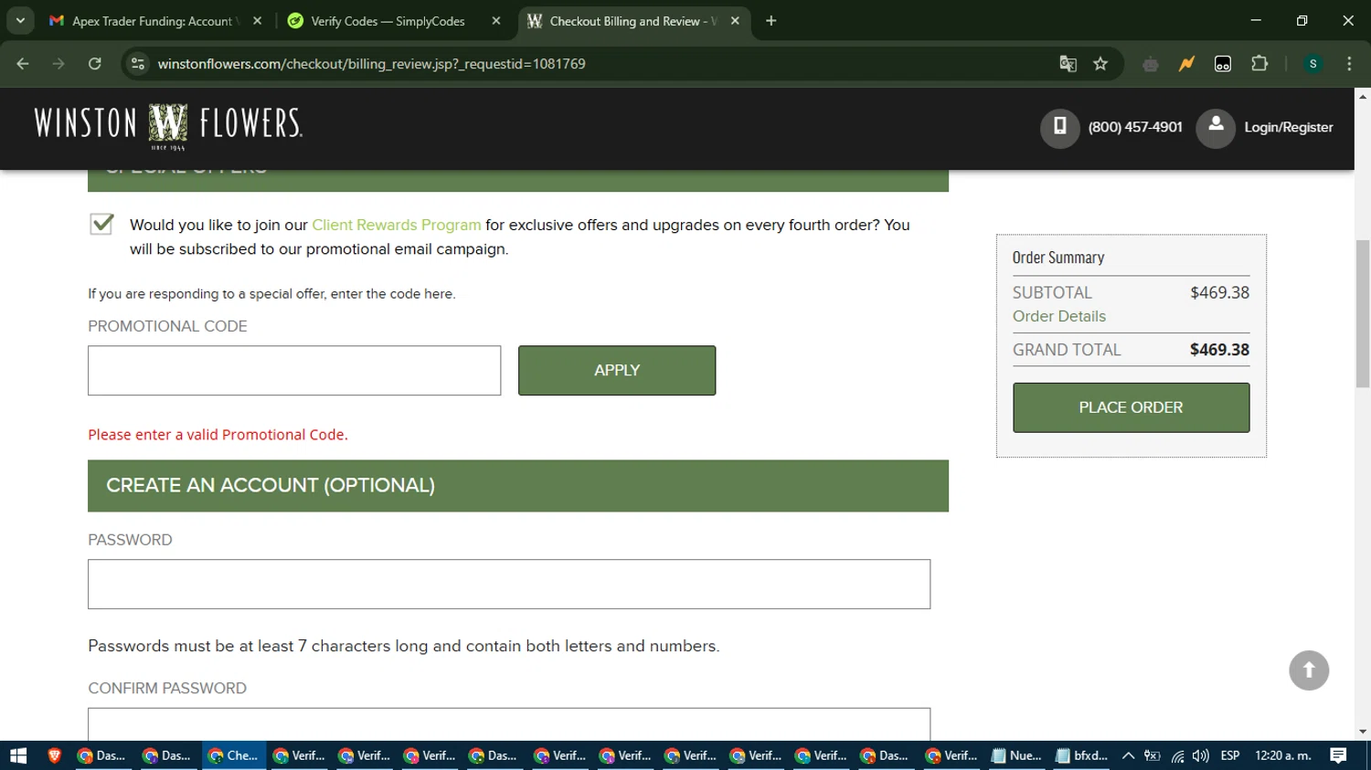Viewport: 1371px width, 770px height.
Task: Open Brave browser from the taskbar
Action: coord(55,755)
